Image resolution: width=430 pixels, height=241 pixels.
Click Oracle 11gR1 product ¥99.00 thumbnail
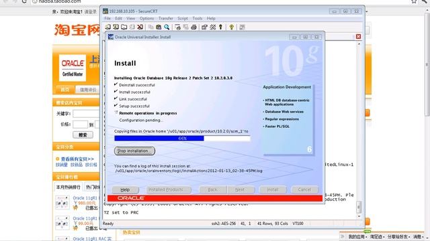[62, 223]
